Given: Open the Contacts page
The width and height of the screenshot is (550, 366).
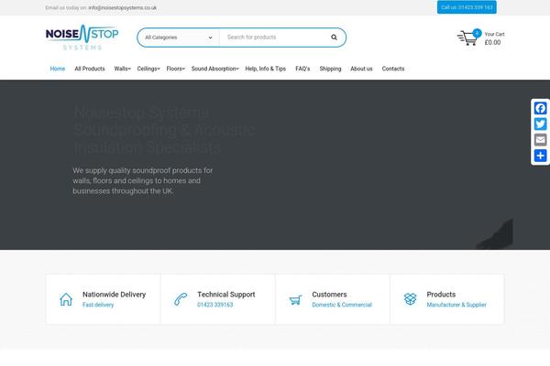Looking at the screenshot, I should pyautogui.click(x=393, y=69).
